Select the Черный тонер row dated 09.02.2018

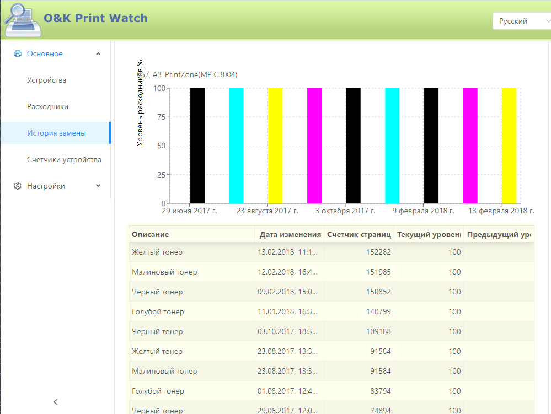[x=331, y=292]
